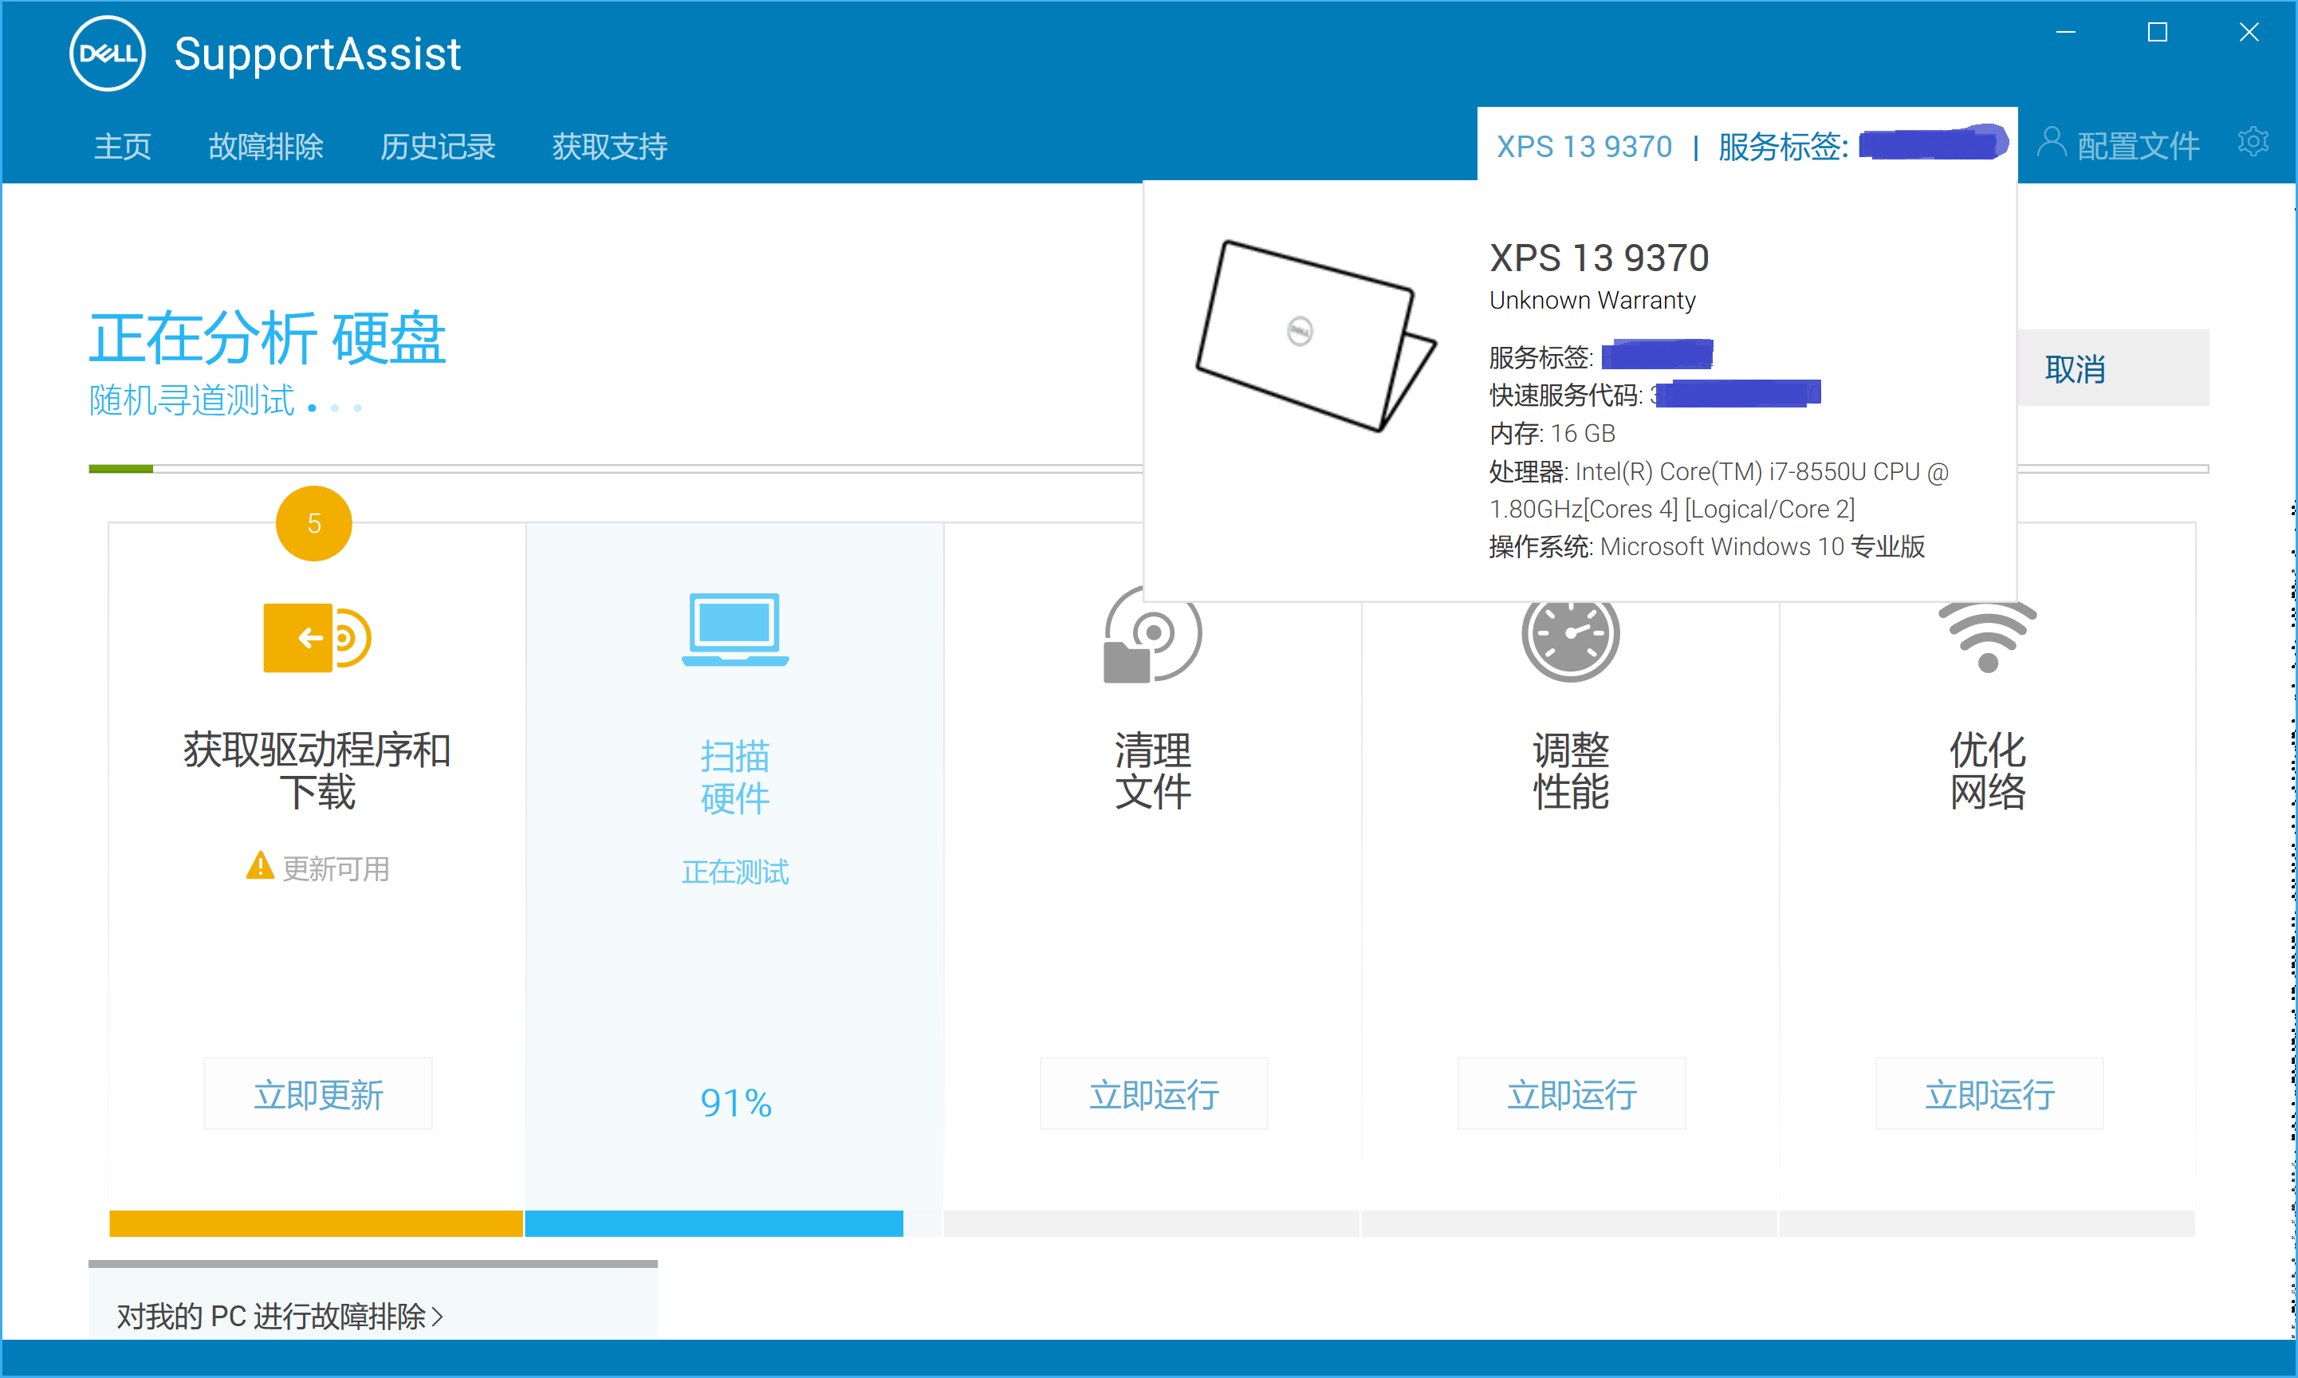
Task: Click the 91% progress value
Action: click(x=735, y=1102)
